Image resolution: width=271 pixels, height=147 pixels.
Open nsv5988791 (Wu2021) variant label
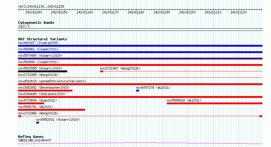tap(36, 107)
